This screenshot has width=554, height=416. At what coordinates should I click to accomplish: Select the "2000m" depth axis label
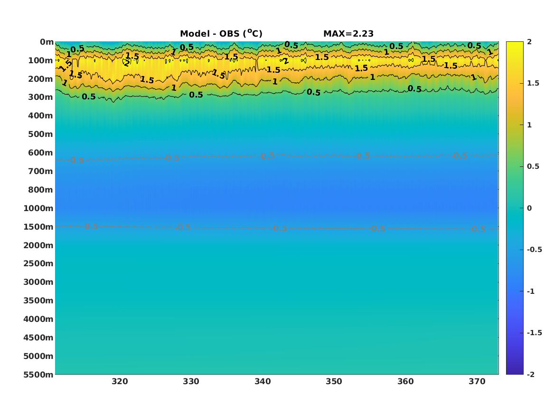coord(38,245)
